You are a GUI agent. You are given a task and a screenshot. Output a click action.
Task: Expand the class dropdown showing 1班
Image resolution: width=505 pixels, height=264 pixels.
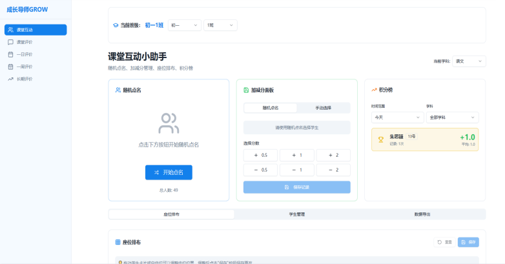coord(220,25)
